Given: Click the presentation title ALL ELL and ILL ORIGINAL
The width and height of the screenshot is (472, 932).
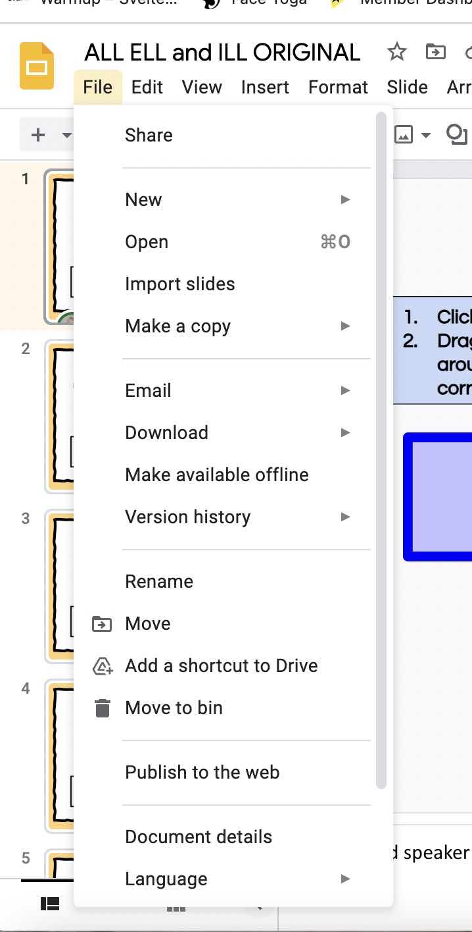Looking at the screenshot, I should (x=222, y=53).
